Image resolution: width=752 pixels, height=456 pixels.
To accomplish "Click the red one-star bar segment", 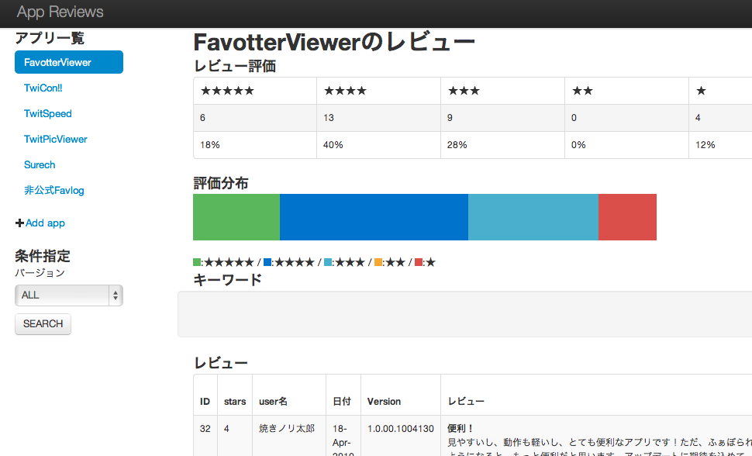I will click(x=627, y=217).
